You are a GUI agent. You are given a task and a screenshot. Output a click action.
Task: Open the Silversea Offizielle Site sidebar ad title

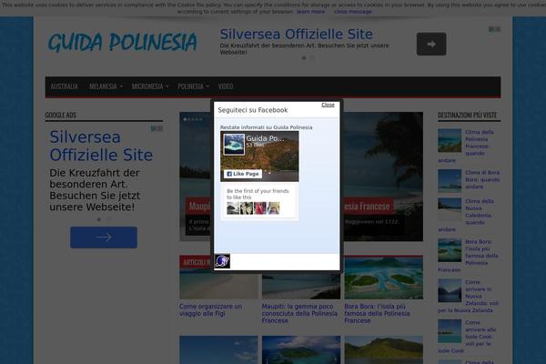101,146
